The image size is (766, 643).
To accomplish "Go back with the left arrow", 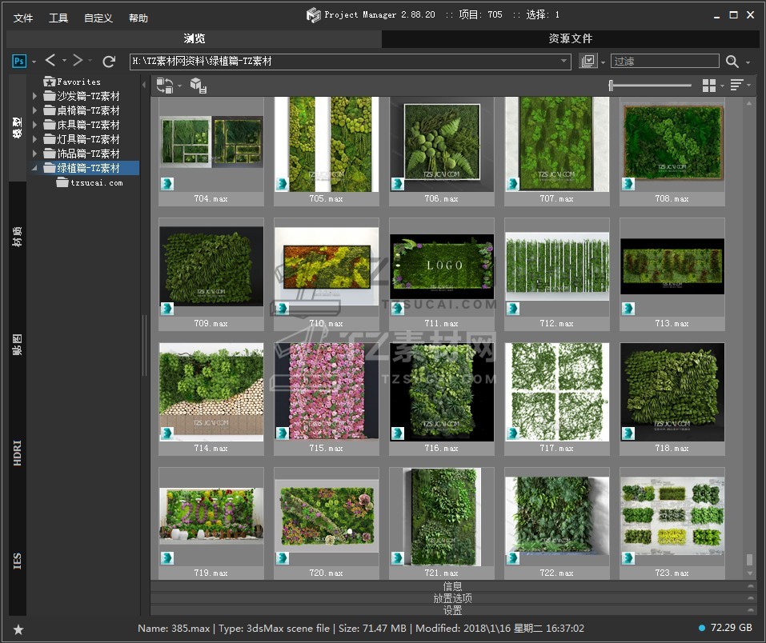I will (50, 61).
